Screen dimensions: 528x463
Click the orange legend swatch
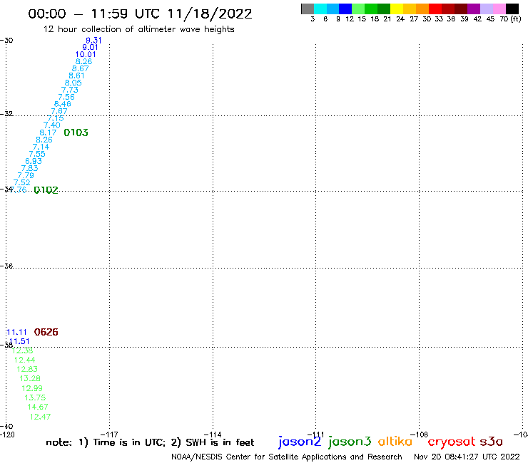422,9
